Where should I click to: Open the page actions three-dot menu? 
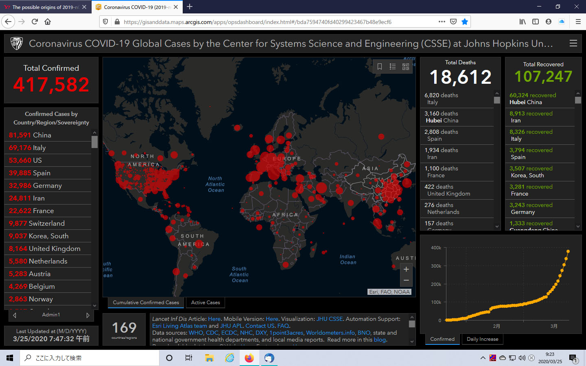(442, 22)
